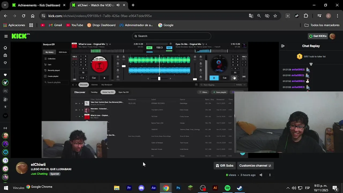Toggle the Kick sidebar hamburger menu
343x193 pixels.
click(6, 36)
